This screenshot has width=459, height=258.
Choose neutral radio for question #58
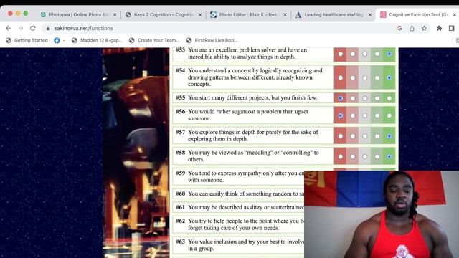(365, 156)
